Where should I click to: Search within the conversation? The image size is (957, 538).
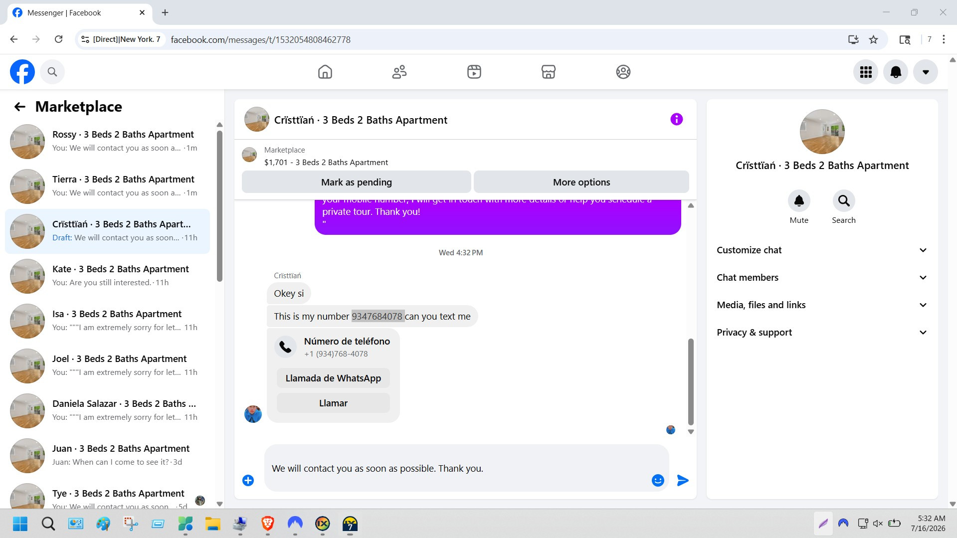(x=844, y=201)
